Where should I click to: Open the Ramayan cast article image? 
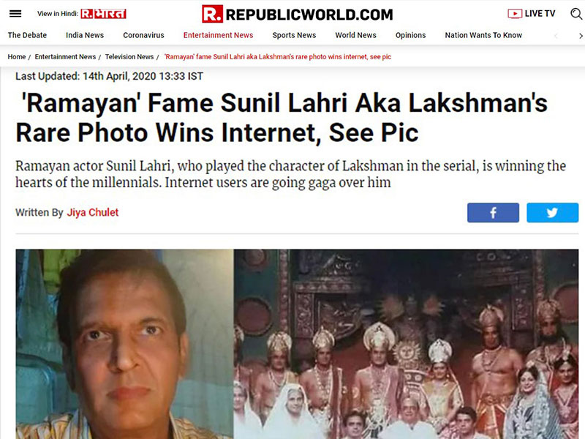click(297, 344)
